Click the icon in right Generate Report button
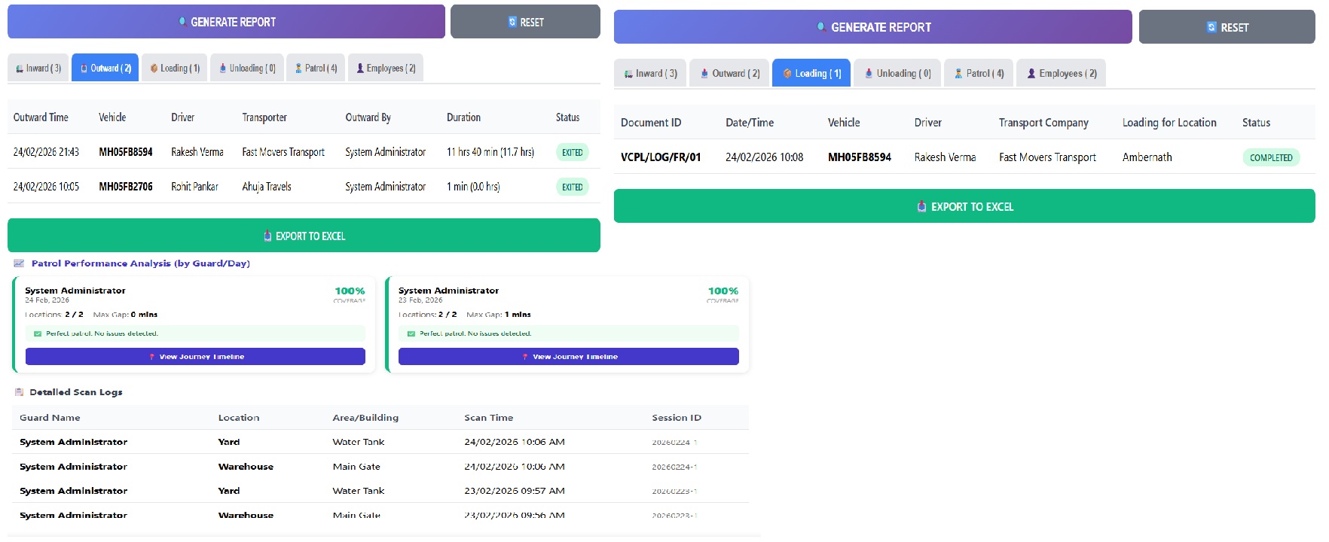 [821, 27]
